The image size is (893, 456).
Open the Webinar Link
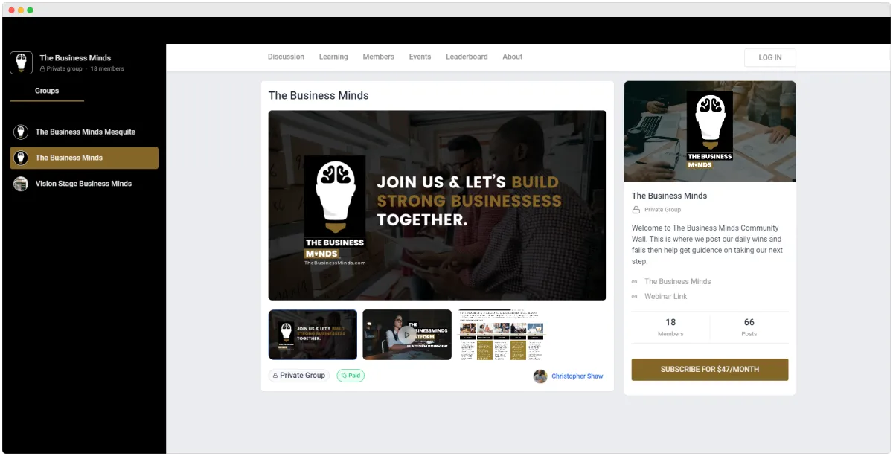coord(665,296)
